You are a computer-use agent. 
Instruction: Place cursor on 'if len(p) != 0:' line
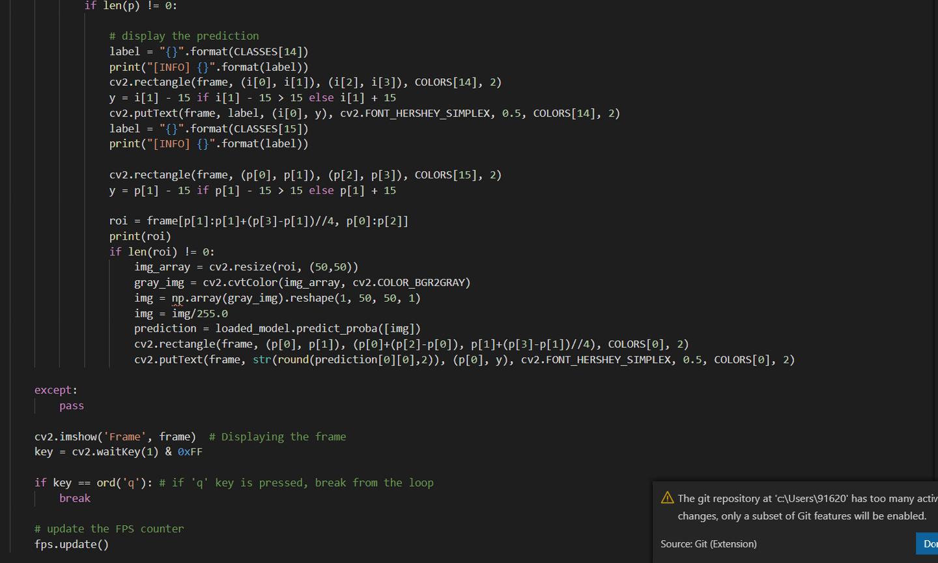point(131,6)
